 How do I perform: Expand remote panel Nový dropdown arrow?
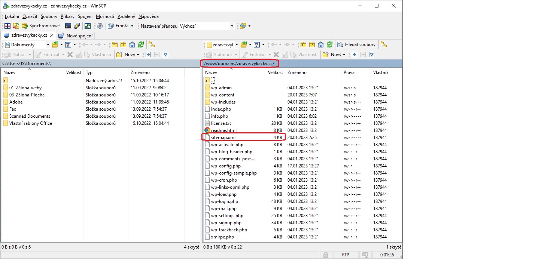point(344,55)
